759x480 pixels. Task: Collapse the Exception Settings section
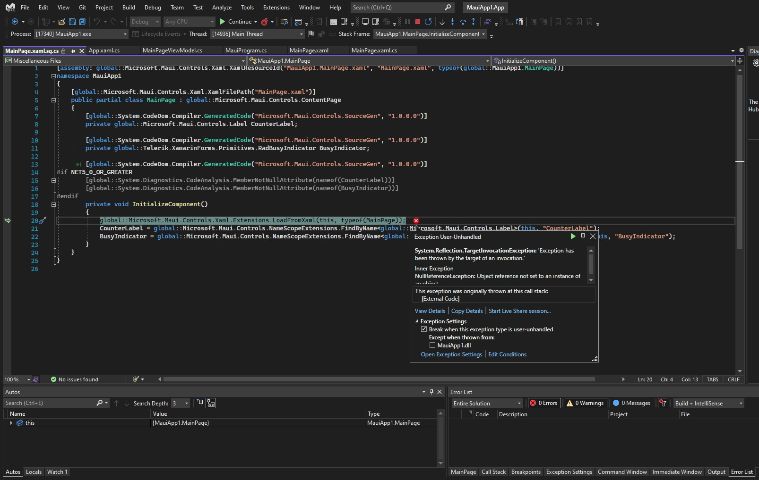pos(417,321)
